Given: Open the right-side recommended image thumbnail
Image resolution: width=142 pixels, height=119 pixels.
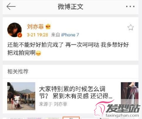Looking at the screenshot, I should point(130,93).
